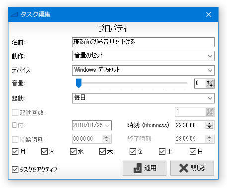Click the 音量 slider track midpoint
The height and width of the screenshot is (188, 227).
coord(132,83)
